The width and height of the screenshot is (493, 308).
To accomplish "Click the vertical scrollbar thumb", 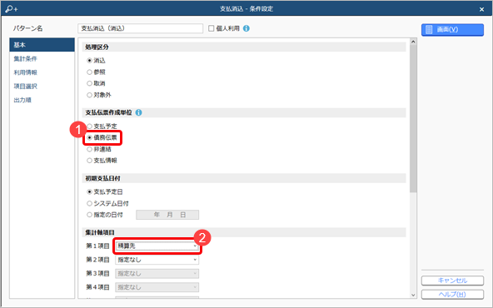I will [x=413, y=119].
